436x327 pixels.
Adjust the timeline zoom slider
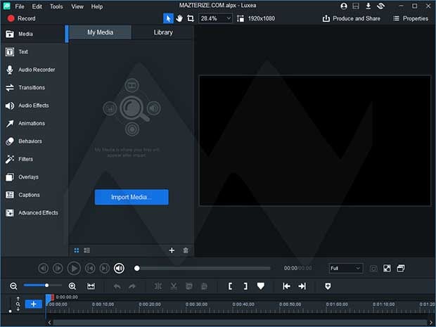(x=42, y=286)
